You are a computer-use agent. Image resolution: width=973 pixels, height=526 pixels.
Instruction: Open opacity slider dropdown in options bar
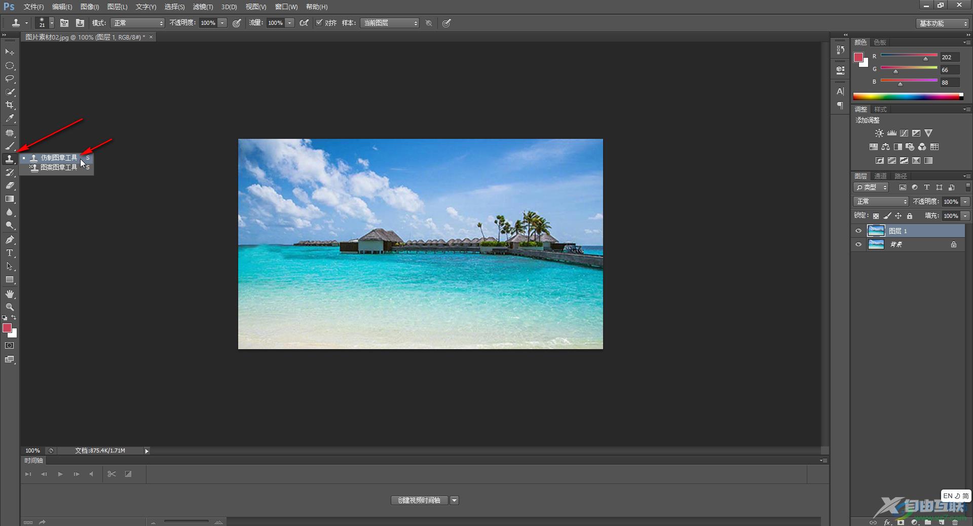pyautogui.click(x=222, y=23)
